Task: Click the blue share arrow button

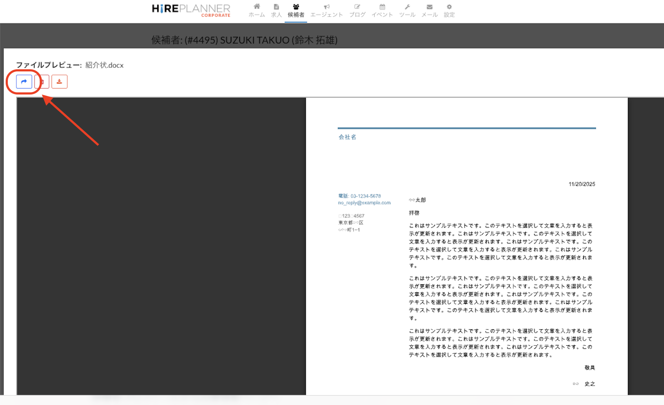Action: 24,82
